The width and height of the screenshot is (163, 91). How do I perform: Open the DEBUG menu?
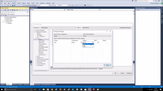tap(24, 3)
